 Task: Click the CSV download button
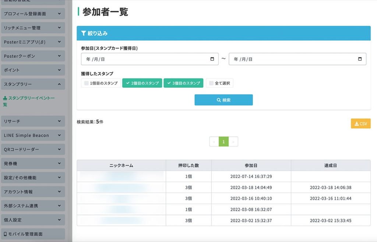(361, 124)
